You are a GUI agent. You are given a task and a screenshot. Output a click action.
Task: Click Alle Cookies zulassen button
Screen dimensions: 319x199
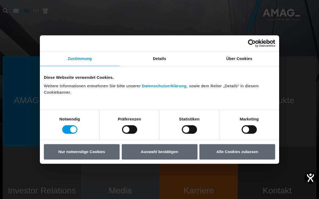pos(237,152)
